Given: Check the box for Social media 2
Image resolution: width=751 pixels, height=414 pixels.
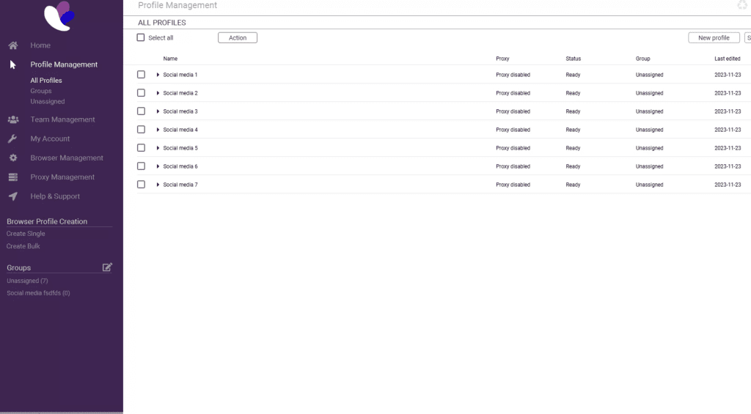Looking at the screenshot, I should (x=141, y=93).
